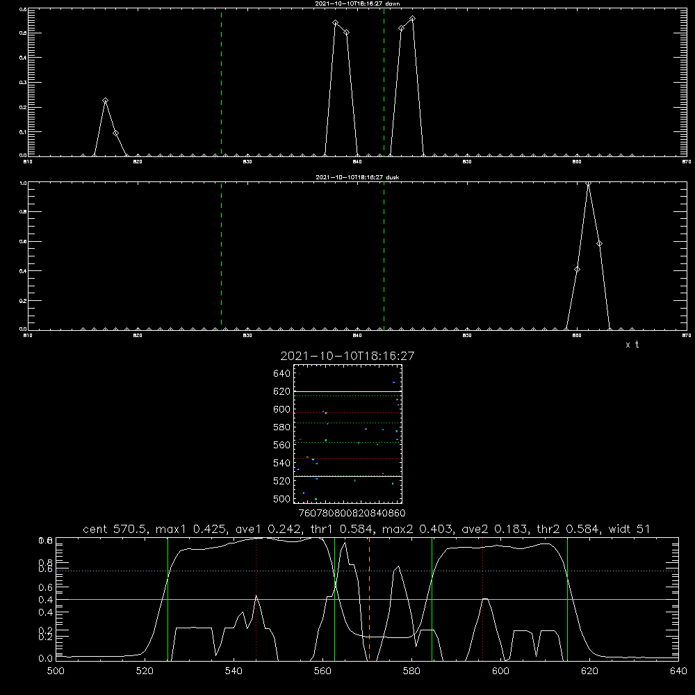Click the '640' y-axis label of scatter plot

[x=282, y=374]
